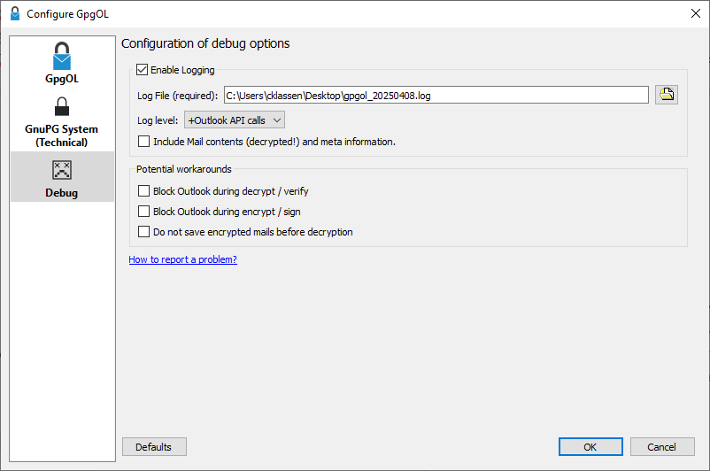Click the Log level label text
This screenshot has height=471, width=710.
pyautogui.click(x=158, y=120)
